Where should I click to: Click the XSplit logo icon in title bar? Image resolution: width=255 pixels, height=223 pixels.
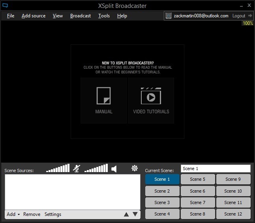pos(5,6)
